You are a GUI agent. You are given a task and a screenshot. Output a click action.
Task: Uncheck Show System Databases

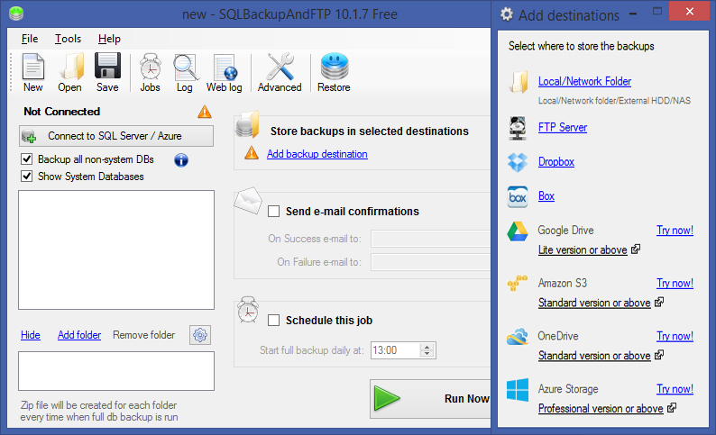[x=26, y=177]
